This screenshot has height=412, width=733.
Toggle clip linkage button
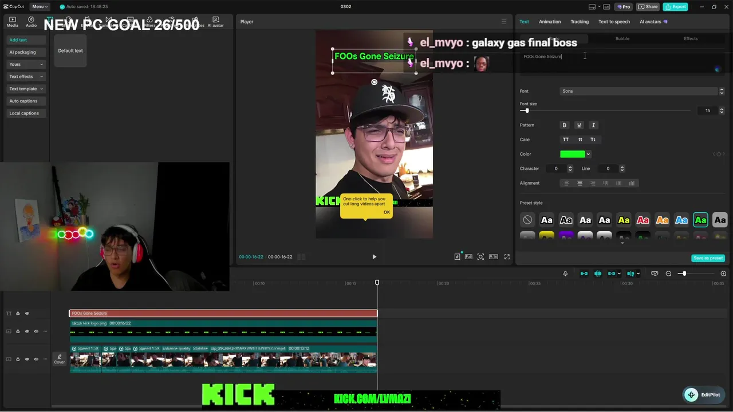click(613, 274)
